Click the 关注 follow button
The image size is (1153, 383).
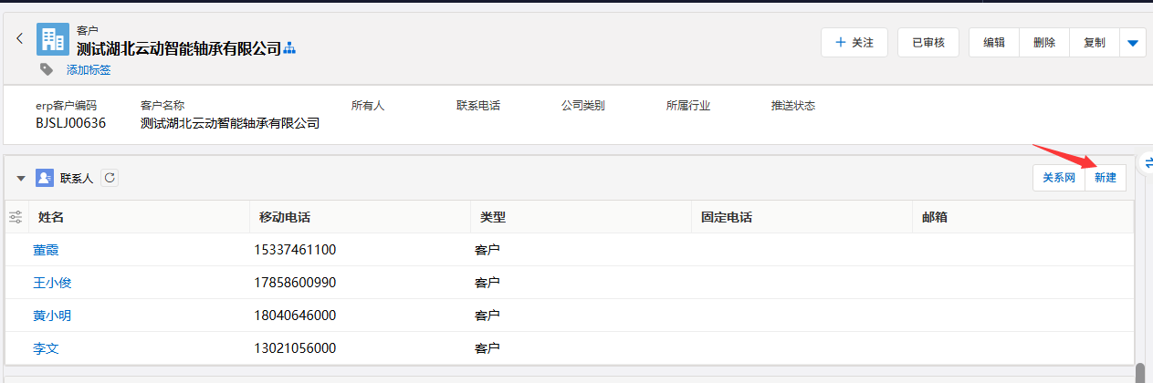(x=854, y=43)
